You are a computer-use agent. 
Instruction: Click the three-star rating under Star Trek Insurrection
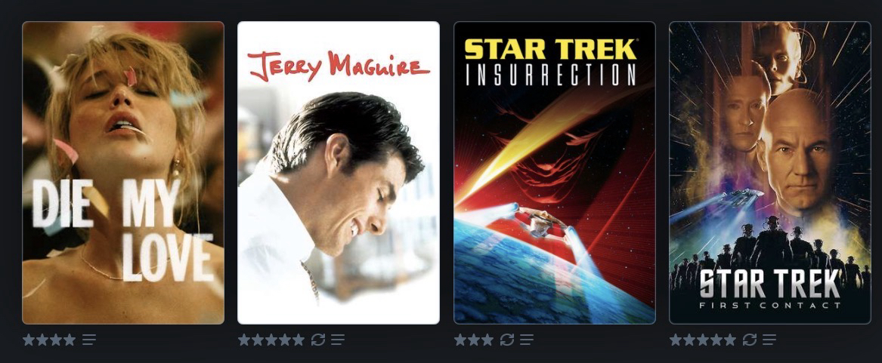pyautogui.click(x=474, y=340)
